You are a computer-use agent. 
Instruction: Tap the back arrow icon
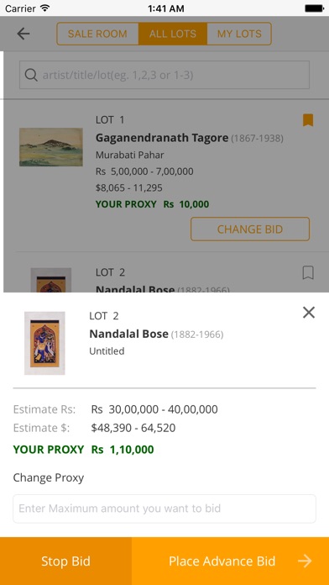23,34
